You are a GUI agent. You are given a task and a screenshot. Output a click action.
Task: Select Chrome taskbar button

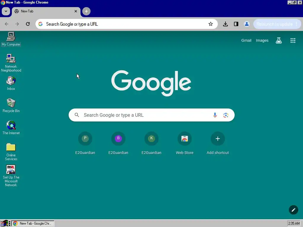[x=33, y=223]
